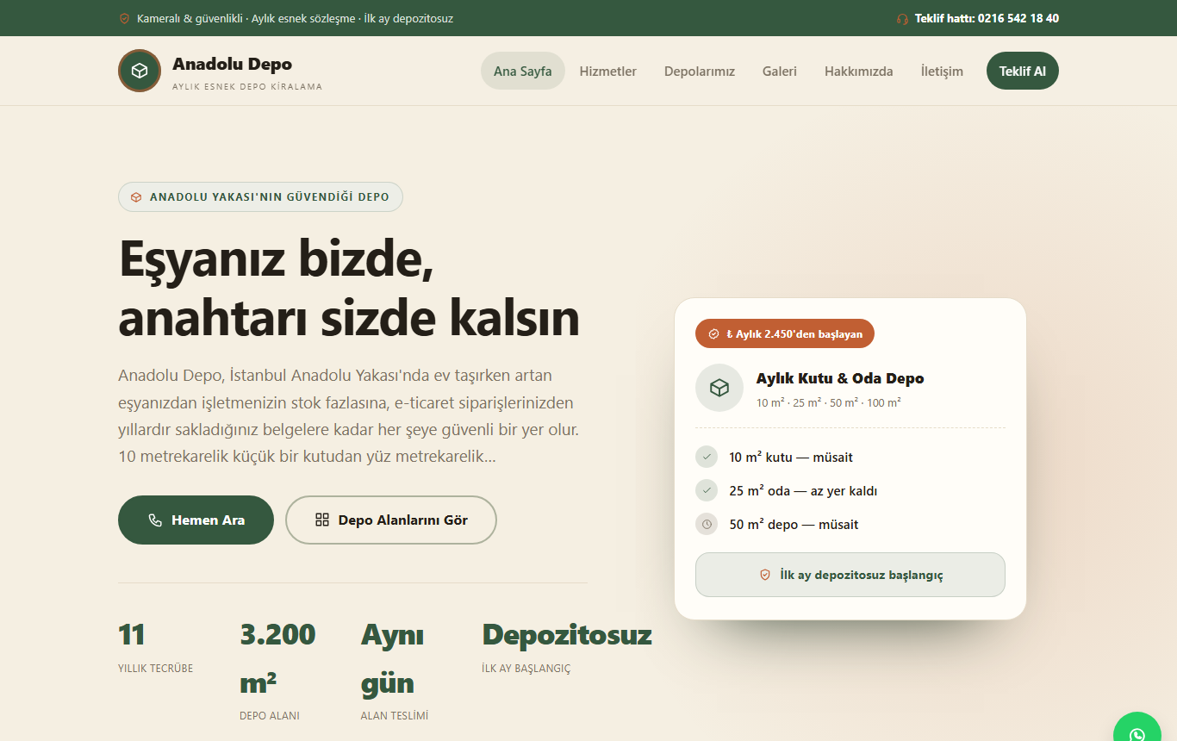Click the 25 m² oda — az yer kaldı text
The image size is (1177, 741).
coord(803,490)
